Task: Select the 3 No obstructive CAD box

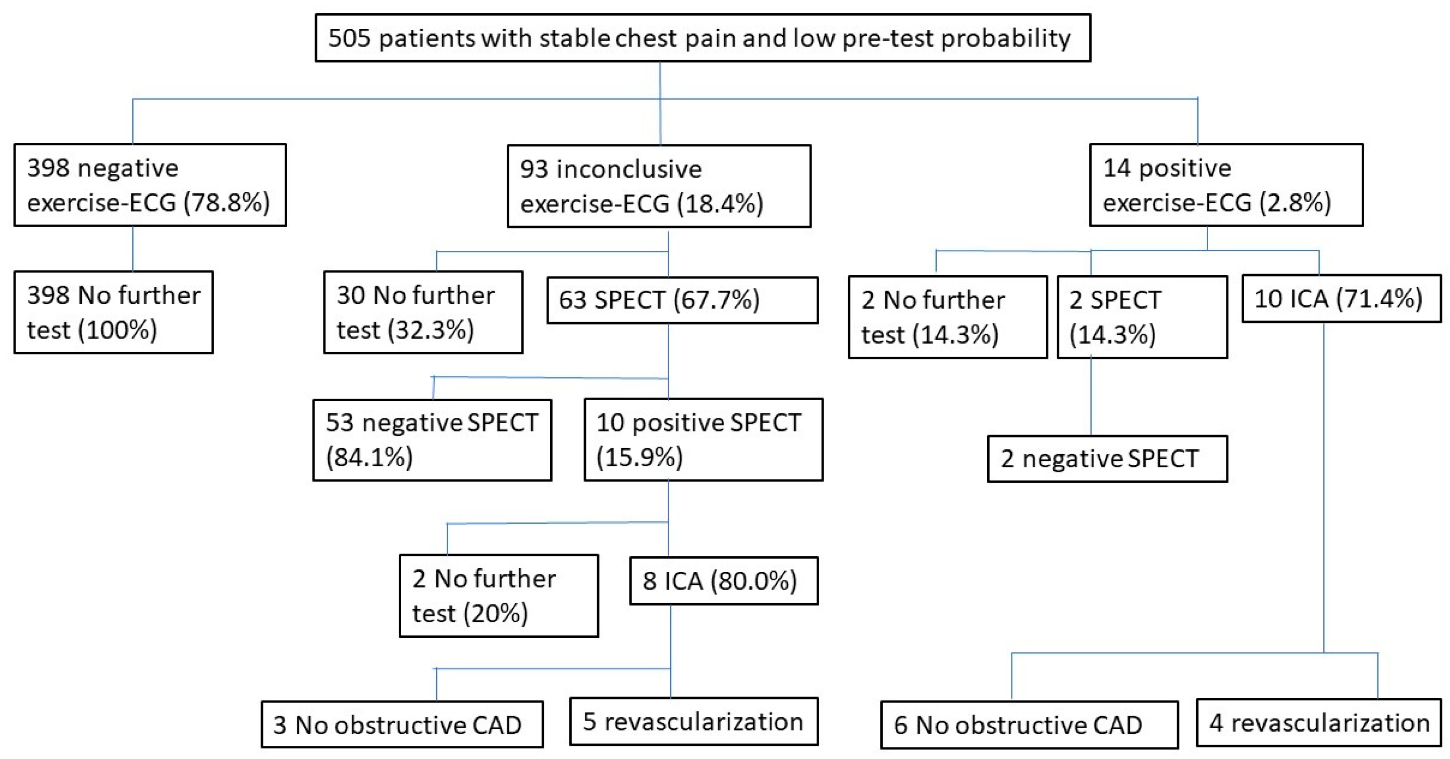Action: (x=402, y=724)
